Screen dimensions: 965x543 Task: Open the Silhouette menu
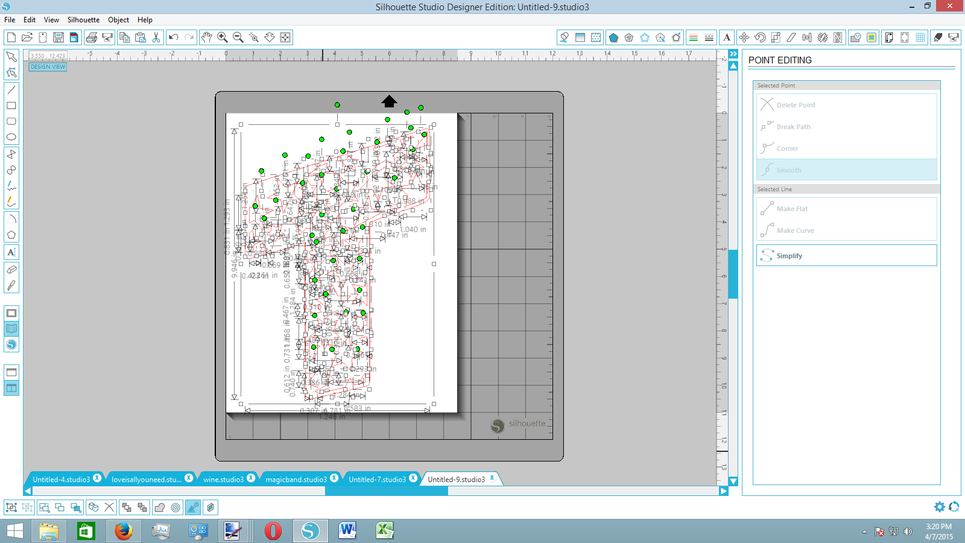[83, 20]
